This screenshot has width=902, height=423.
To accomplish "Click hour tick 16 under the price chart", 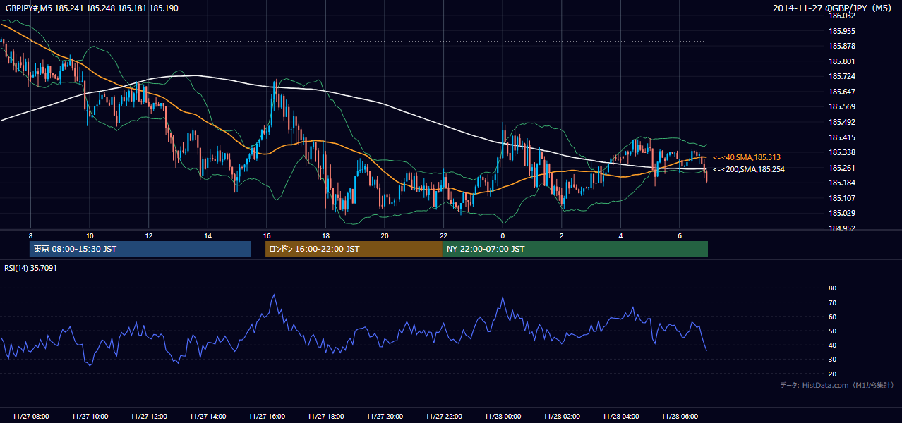I will pos(267,235).
